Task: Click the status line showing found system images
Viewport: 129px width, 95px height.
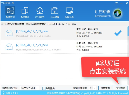Action: 40,24
